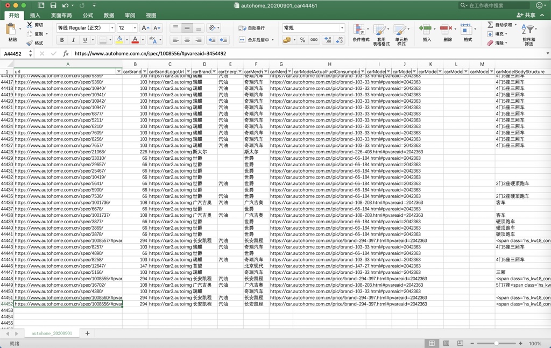The image size is (551, 348).
Task: Open the font name dropdown
Action: pyautogui.click(x=112, y=28)
